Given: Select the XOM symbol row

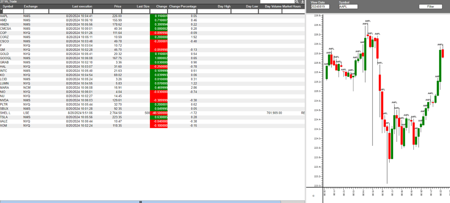Looking at the screenshot, I should pos(152,126).
